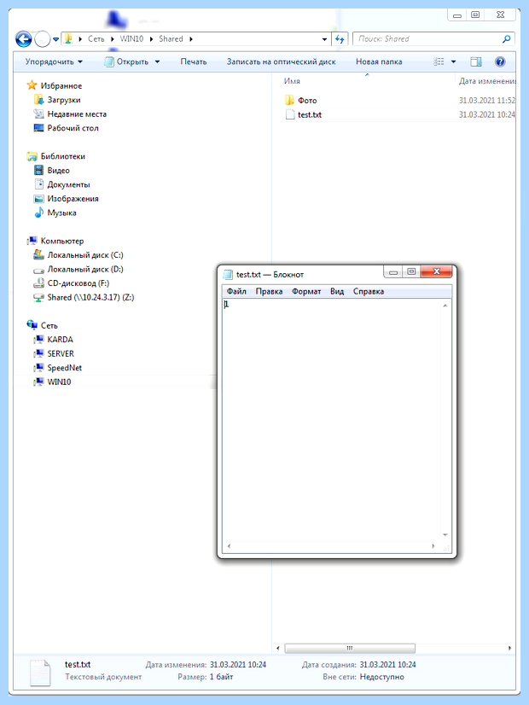Click the right arrow of file list scrollbar
The image size is (529, 705).
tap(509, 648)
